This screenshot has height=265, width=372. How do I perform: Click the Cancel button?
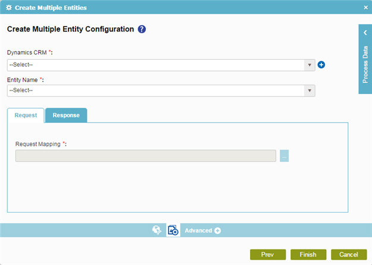tap(349, 254)
